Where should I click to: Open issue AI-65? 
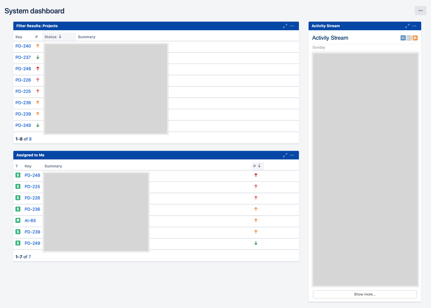[x=29, y=220]
